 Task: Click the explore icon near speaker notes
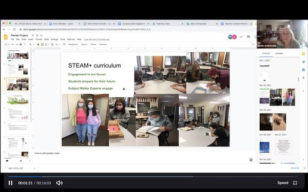point(251,160)
